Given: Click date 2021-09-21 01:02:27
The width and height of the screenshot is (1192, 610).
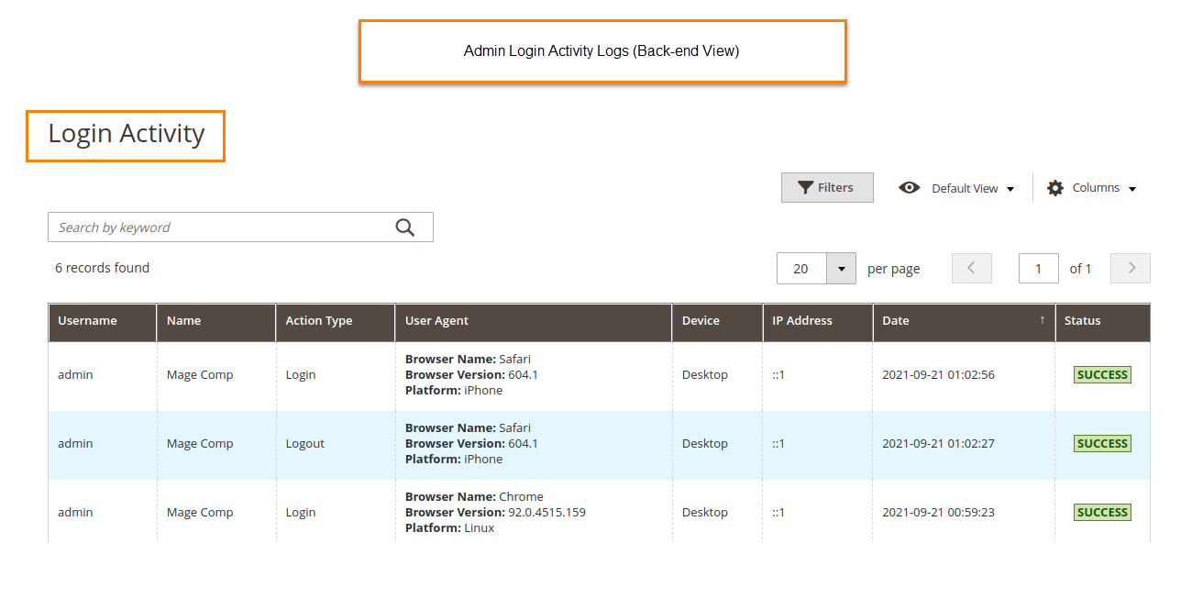Looking at the screenshot, I should point(938,444).
